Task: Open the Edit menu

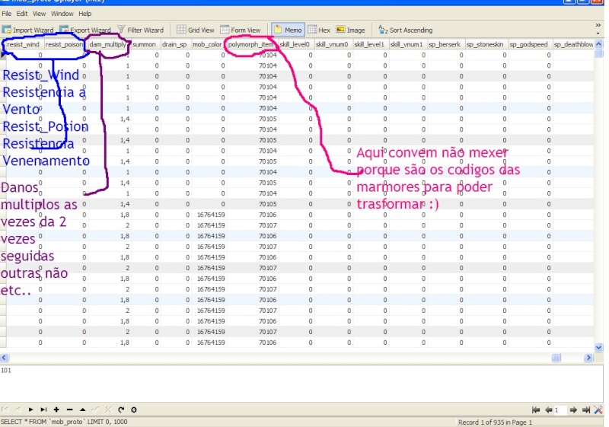Action: click(x=22, y=14)
